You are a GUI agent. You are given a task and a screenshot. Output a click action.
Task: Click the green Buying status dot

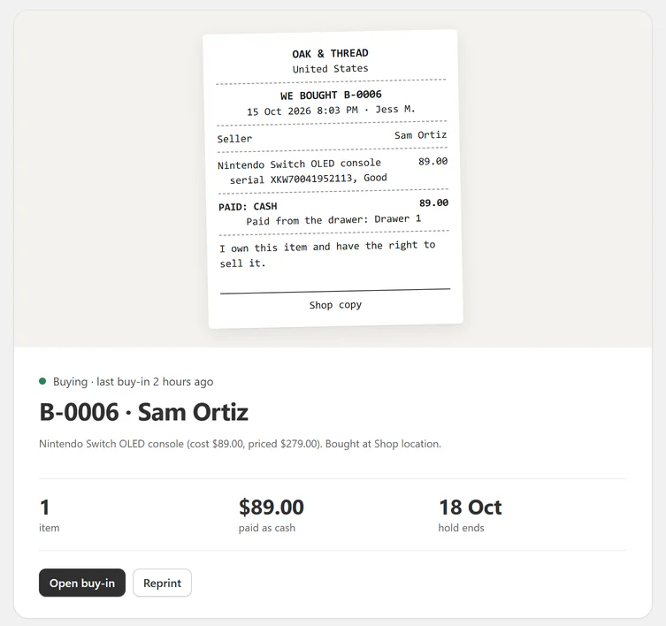(x=42, y=381)
